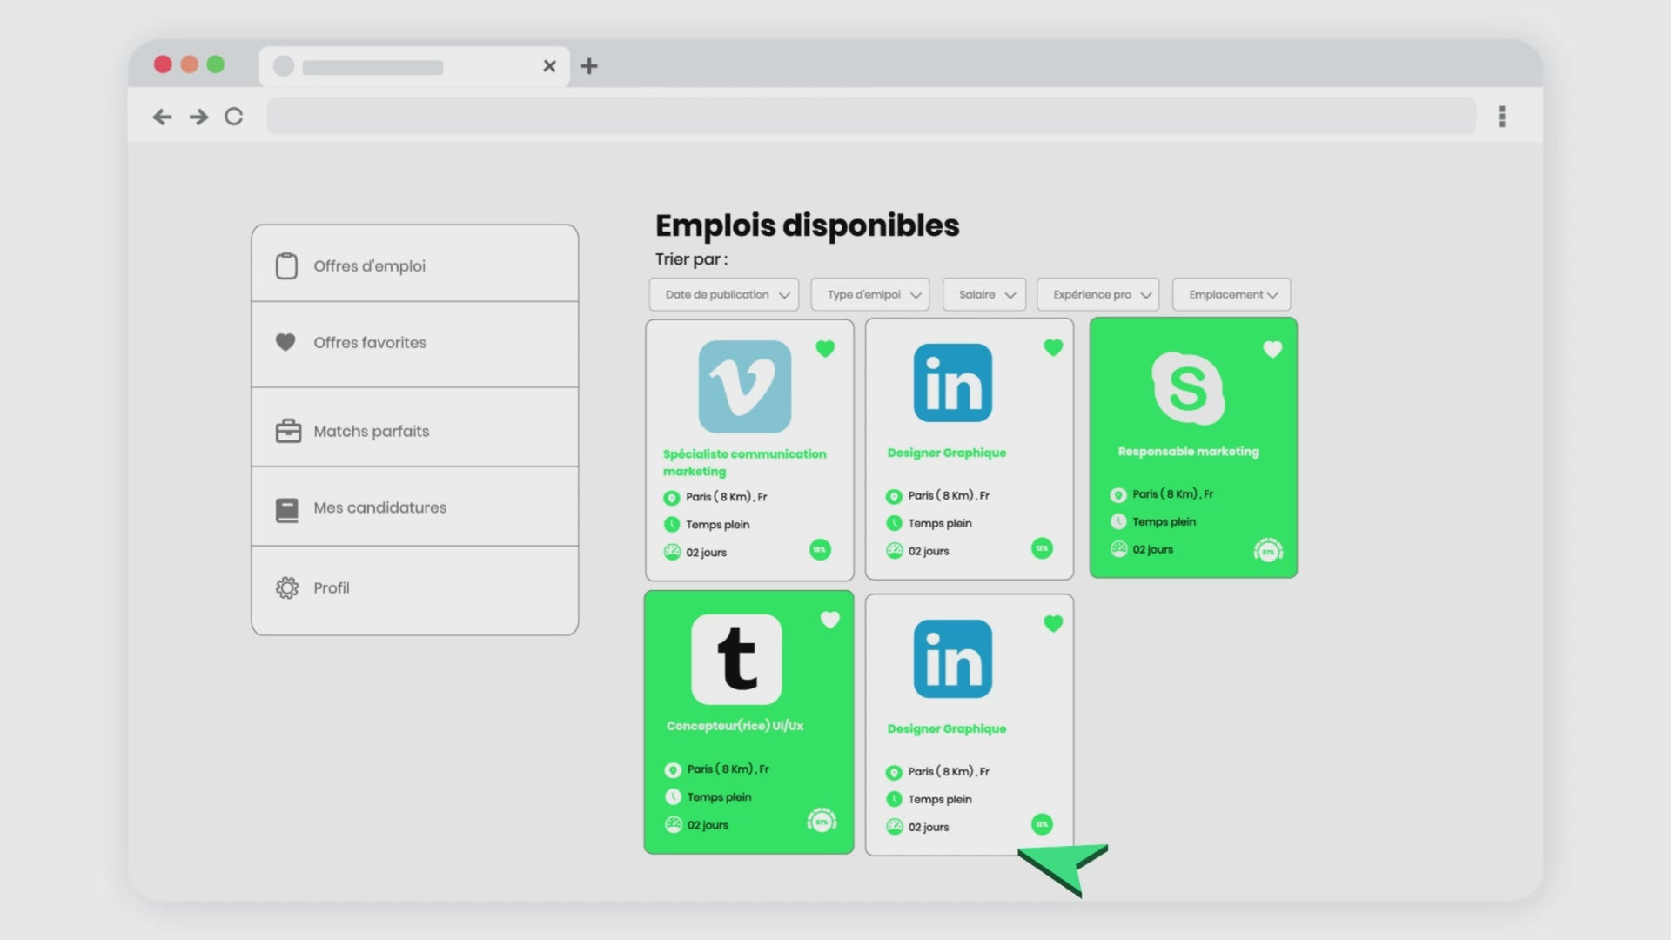
Task: Click the match percentage gauge on Skype card
Action: coord(1268,550)
